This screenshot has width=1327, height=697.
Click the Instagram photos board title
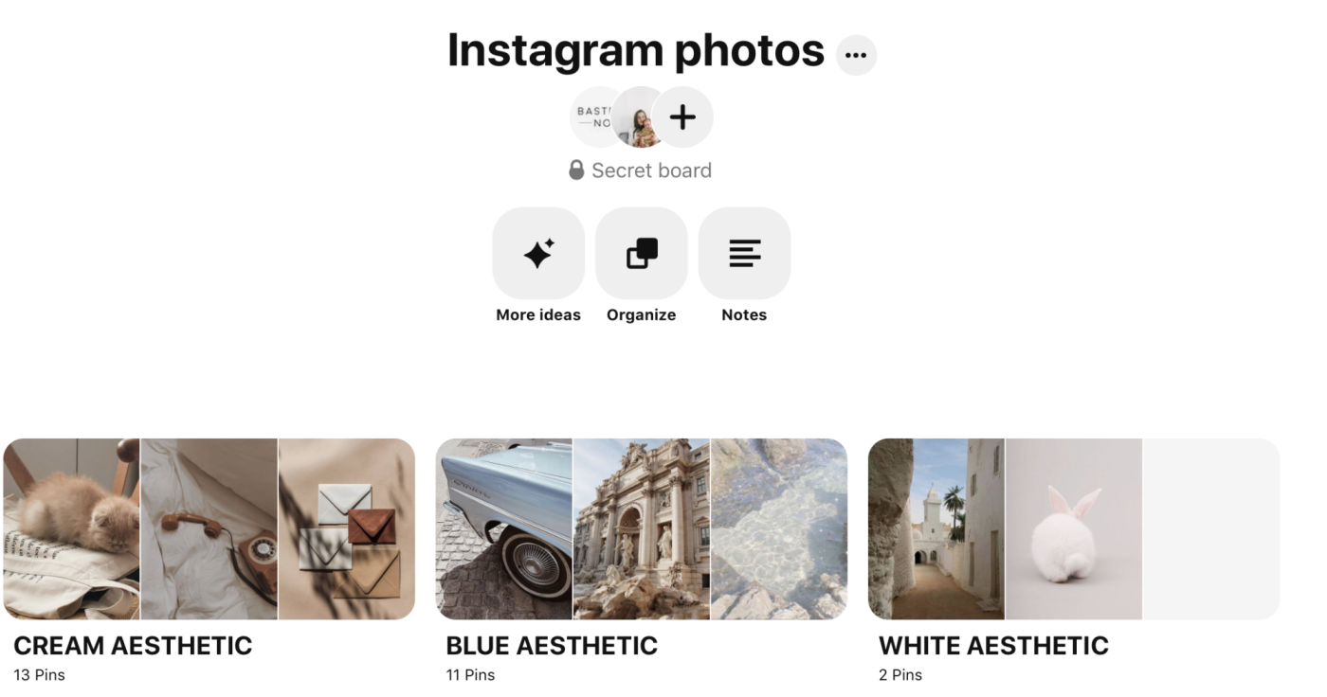[636, 51]
